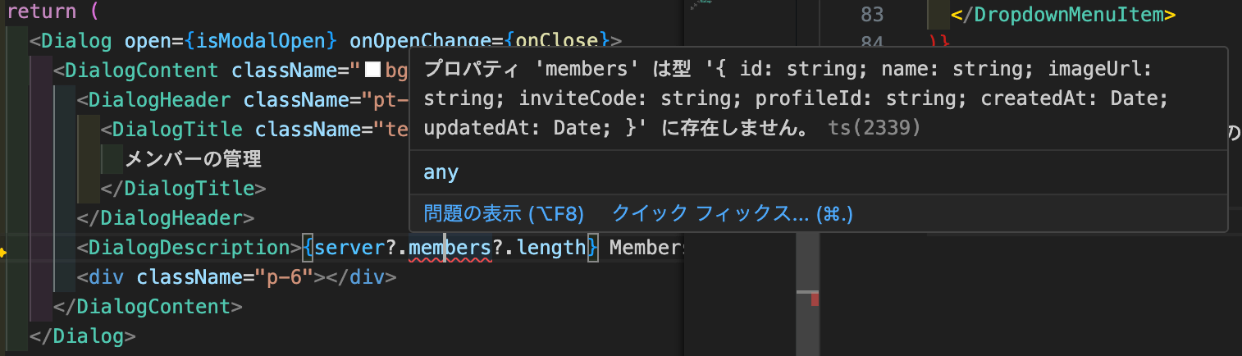Click the 'any' type in hover popup

(x=441, y=173)
